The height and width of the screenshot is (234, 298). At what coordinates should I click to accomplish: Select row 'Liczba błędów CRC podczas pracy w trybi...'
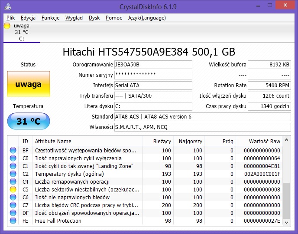[145, 205]
